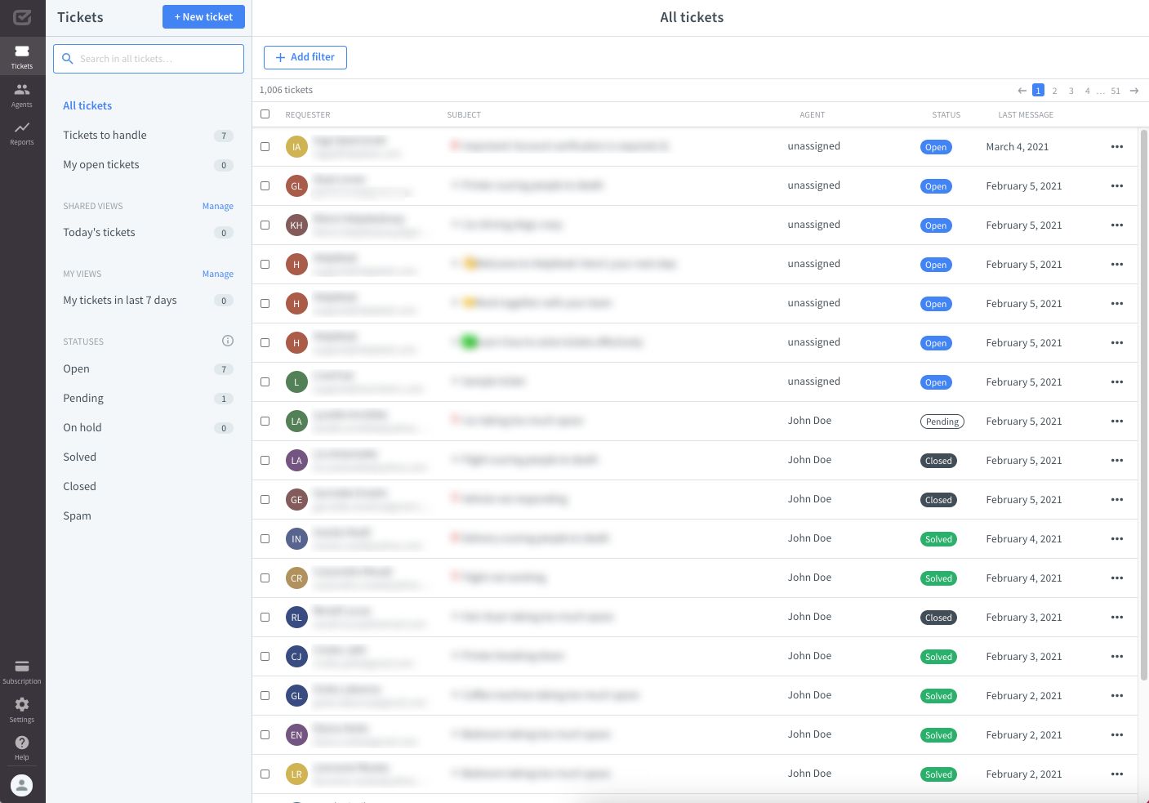The width and height of the screenshot is (1149, 803).
Task: Click inside the ticket search field
Action: click(x=148, y=58)
